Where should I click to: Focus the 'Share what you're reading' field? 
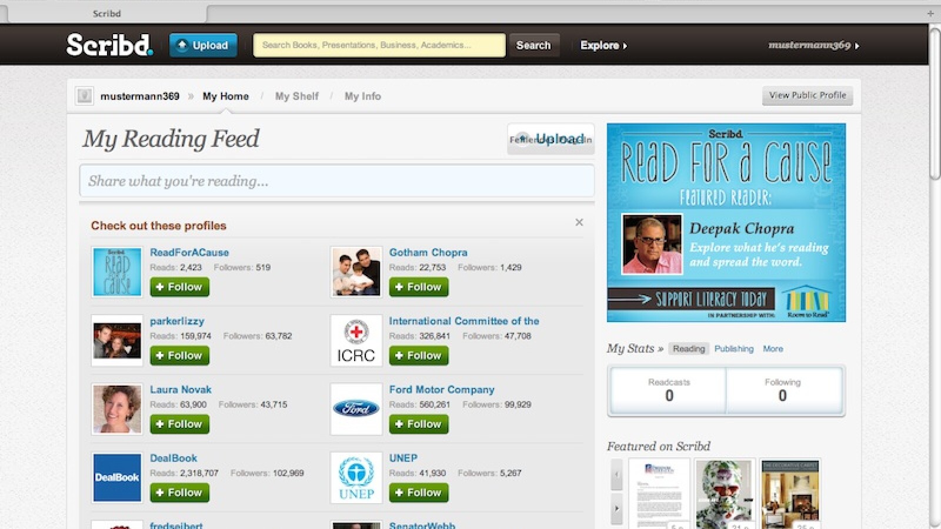point(336,181)
